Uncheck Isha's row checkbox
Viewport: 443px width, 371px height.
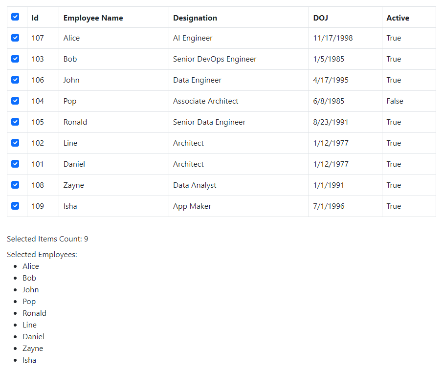(15, 205)
